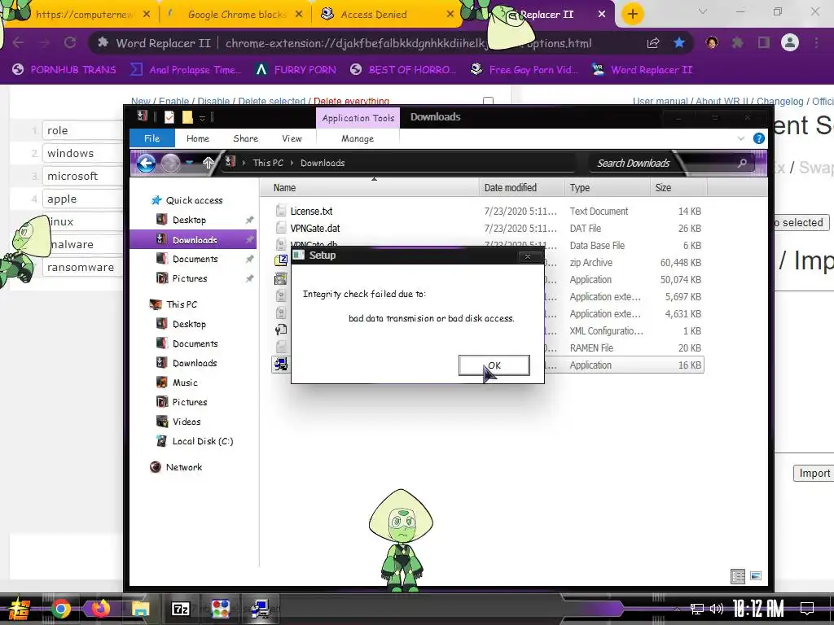Screen dimensions: 834x625
Task: Open a new Chrome tab
Action: 632,14
